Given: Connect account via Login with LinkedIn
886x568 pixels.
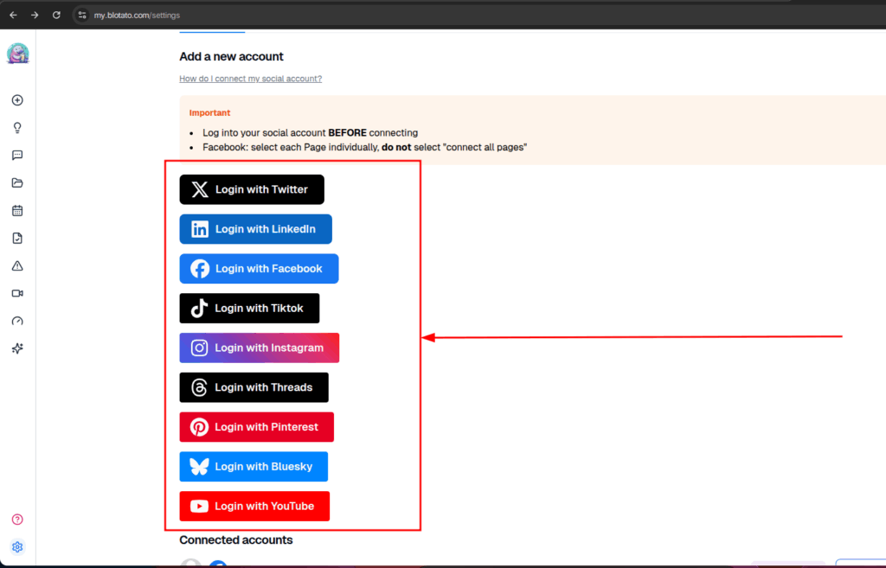Looking at the screenshot, I should 255,229.
